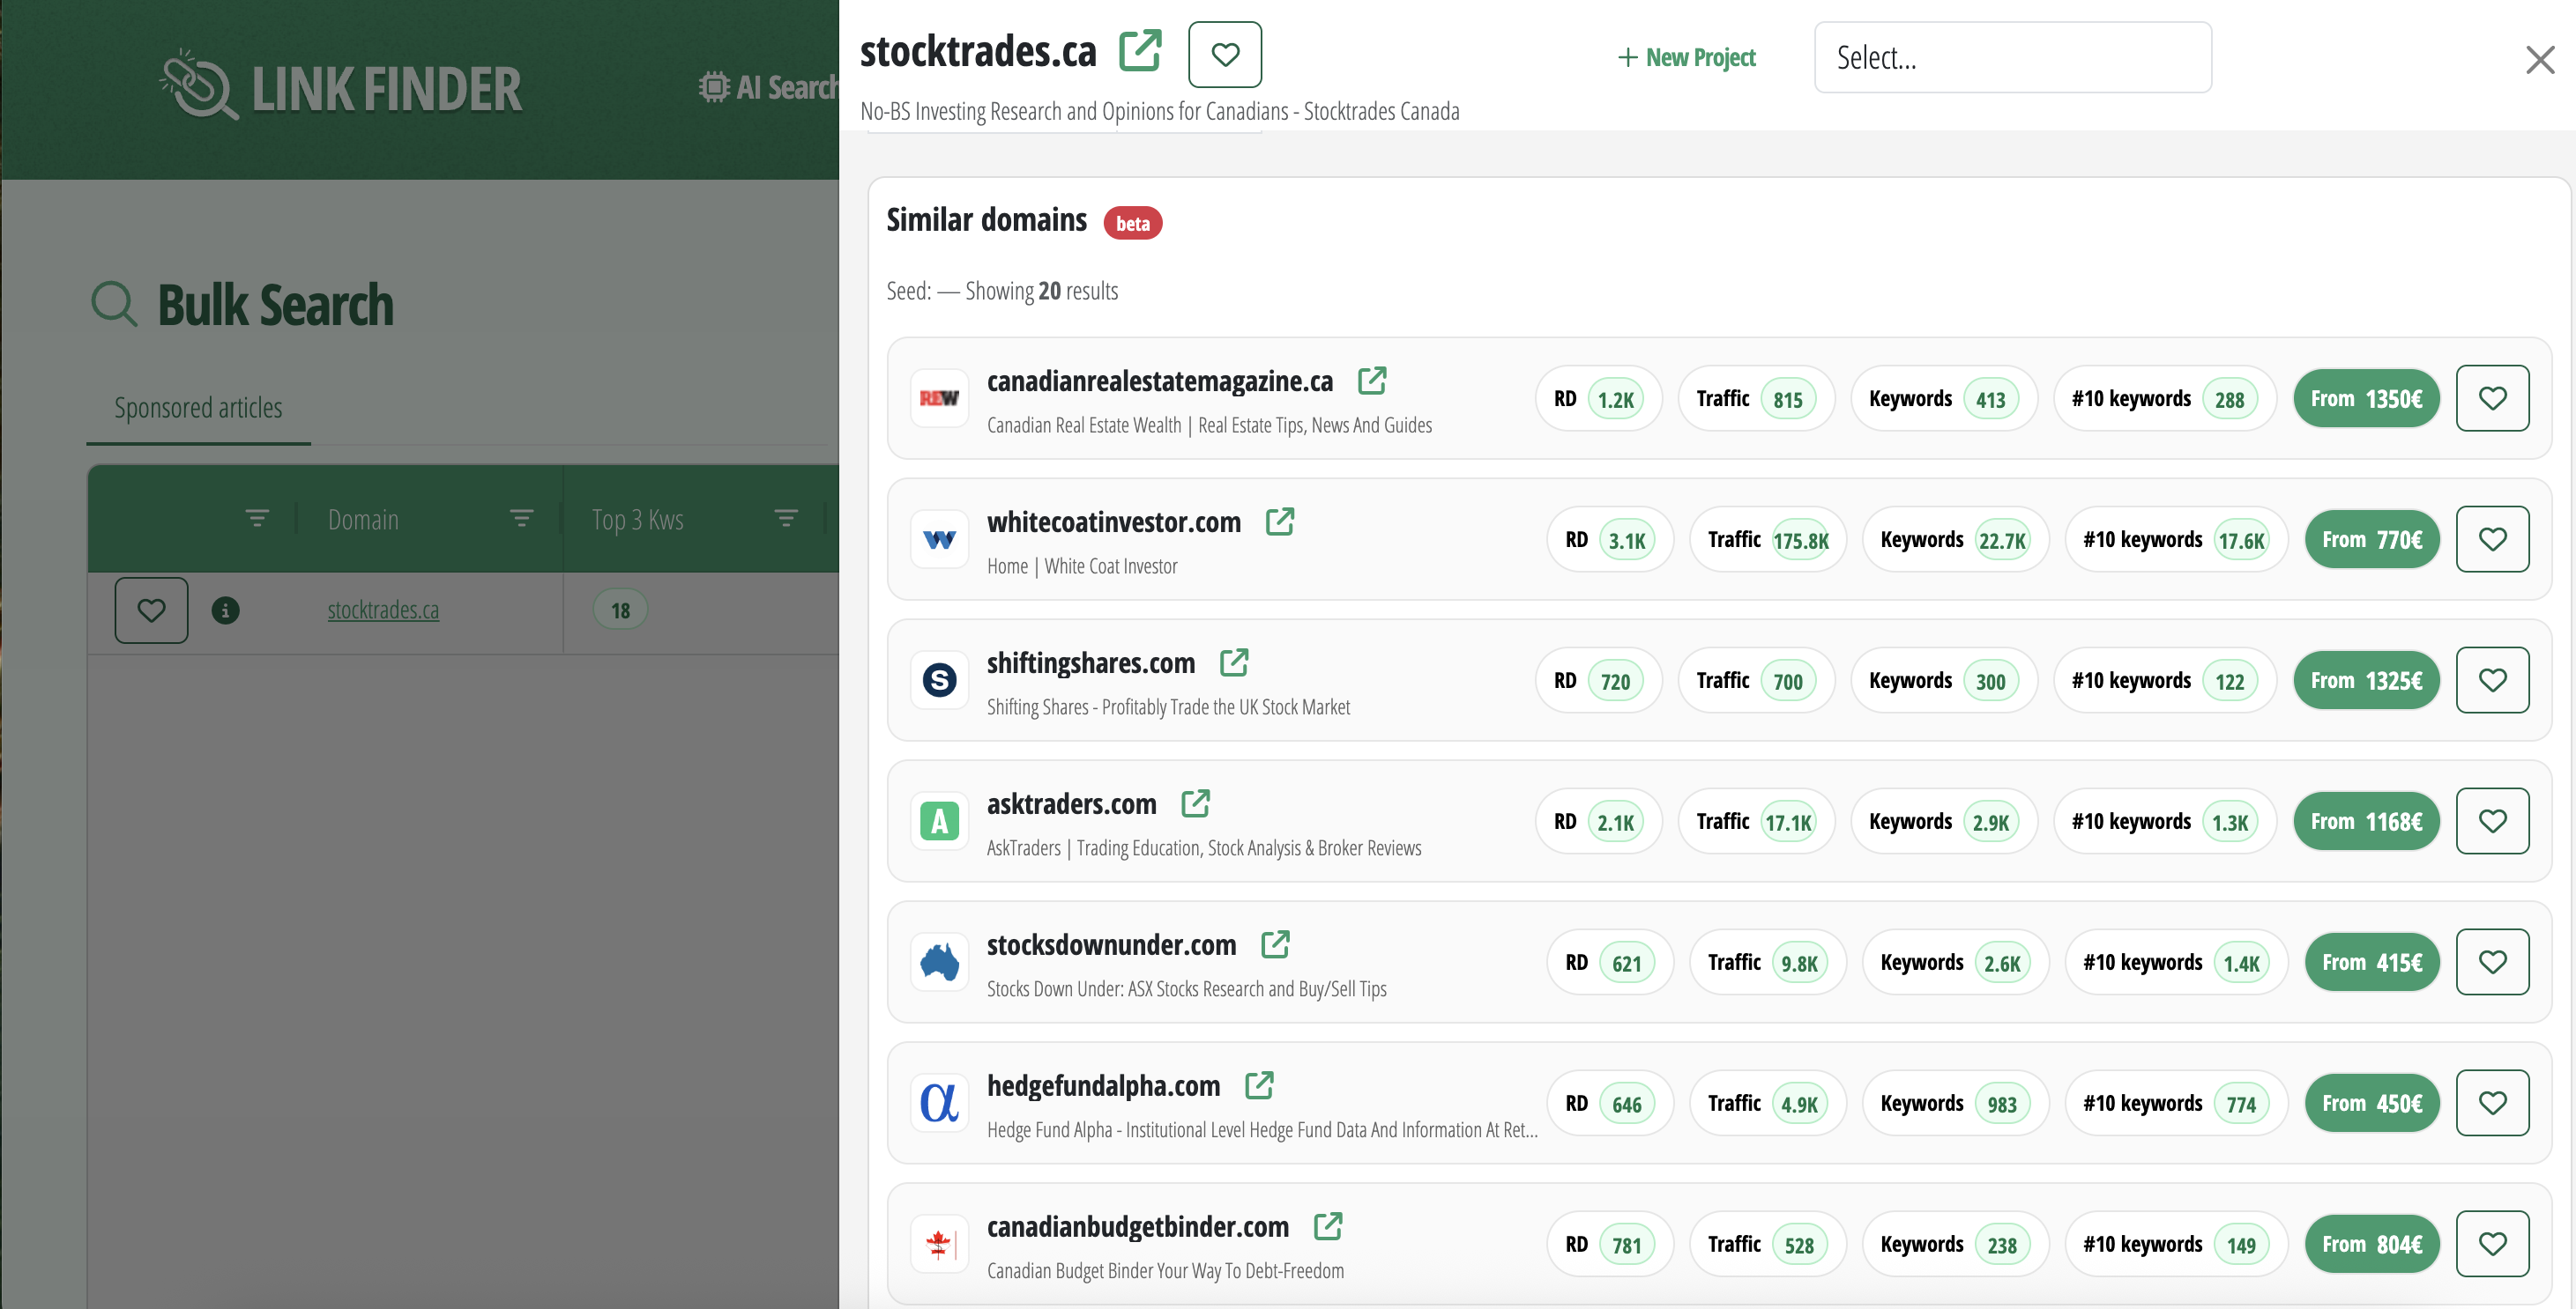Favorite canadianrealestatemagazine.ca with heart button
Viewport: 2576px width, 1309px height.
(2492, 399)
